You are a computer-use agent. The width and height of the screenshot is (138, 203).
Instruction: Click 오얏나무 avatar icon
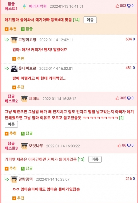[x=24, y=146]
